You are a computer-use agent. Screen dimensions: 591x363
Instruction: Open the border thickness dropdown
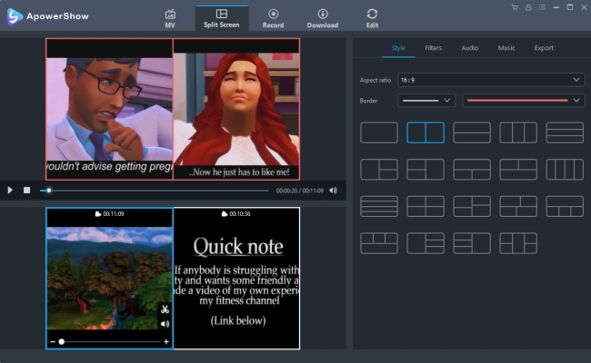(426, 101)
